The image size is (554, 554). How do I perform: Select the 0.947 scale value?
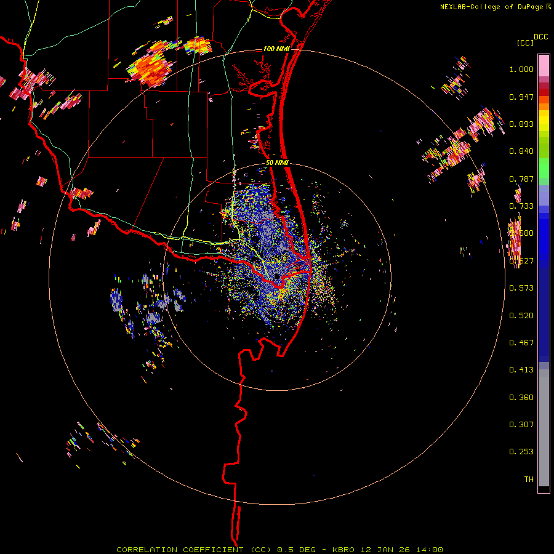tap(521, 97)
